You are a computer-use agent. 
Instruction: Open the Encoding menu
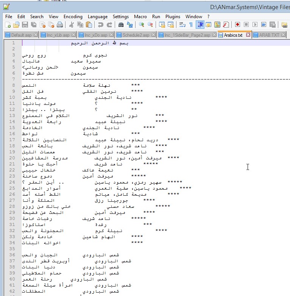73,17
